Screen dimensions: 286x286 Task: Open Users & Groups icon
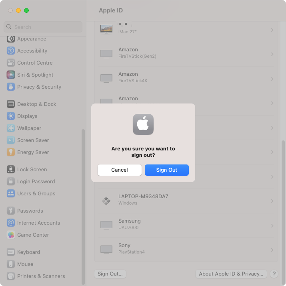pyautogui.click(x=11, y=193)
